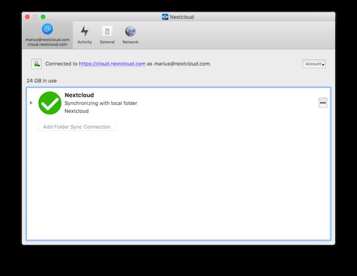This screenshot has height=276, width=357.
Task: Open the Network globe icon
Action: [x=130, y=35]
